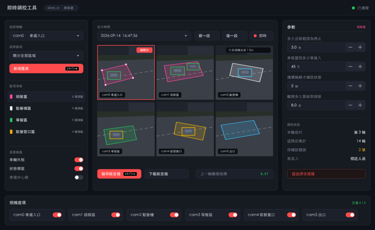
Task: Disable cam0 車道入口 in camera options
Action: coord(57,215)
